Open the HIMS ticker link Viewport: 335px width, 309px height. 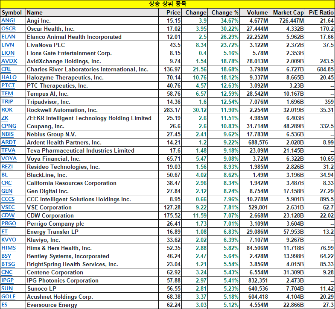pyautogui.click(x=9, y=248)
